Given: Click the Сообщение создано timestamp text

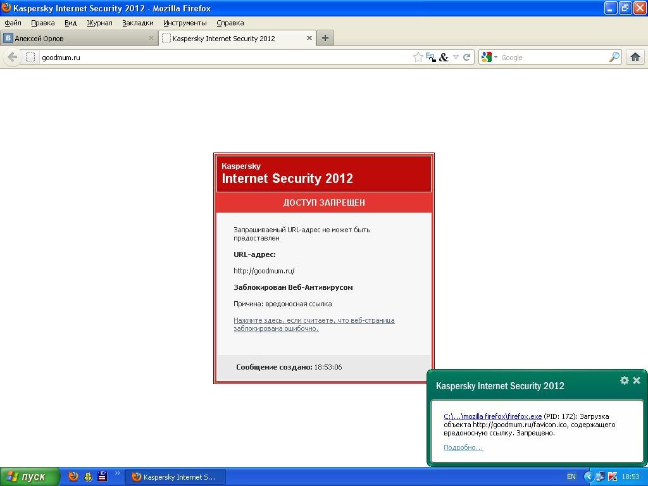Looking at the screenshot, I should (289, 367).
